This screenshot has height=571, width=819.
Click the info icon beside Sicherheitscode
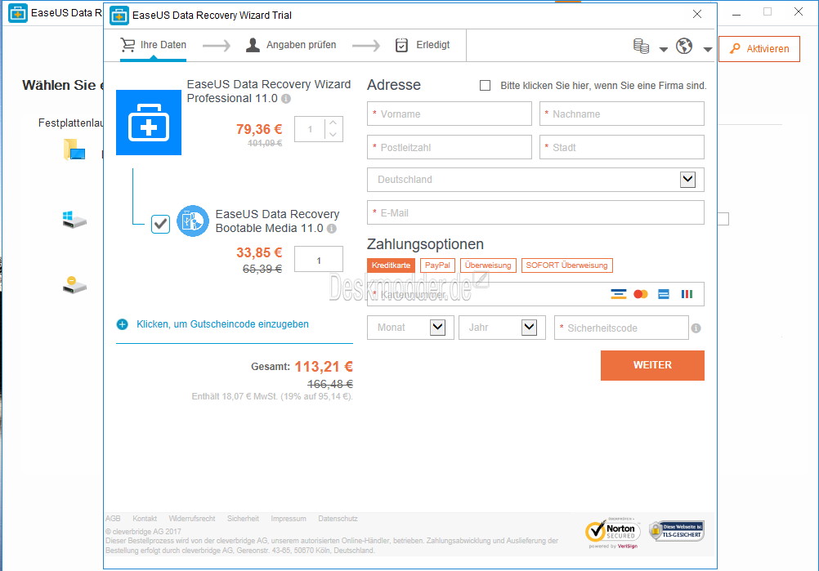tap(696, 328)
